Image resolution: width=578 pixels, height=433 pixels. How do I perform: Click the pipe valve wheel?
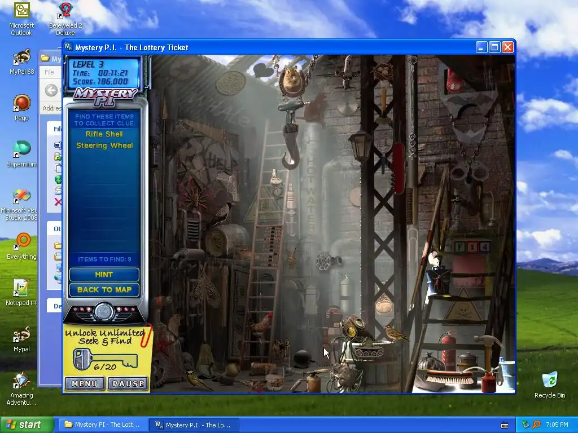[x=325, y=261]
